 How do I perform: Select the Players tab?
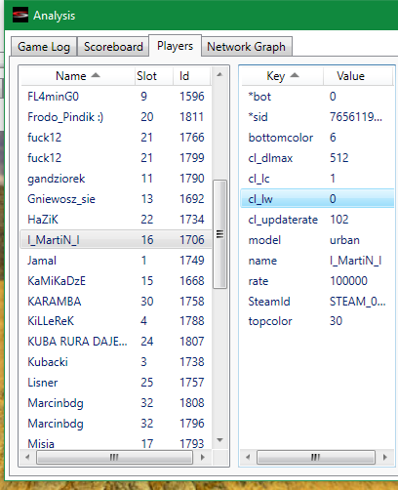click(175, 46)
